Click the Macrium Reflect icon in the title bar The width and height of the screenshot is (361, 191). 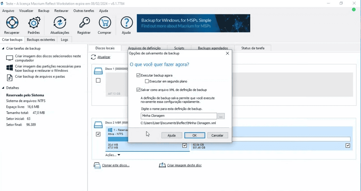(3, 3)
